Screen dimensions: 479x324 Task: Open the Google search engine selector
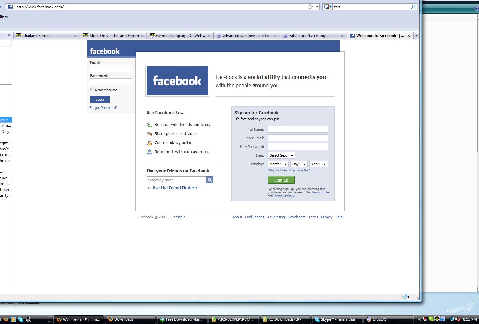(328, 7)
